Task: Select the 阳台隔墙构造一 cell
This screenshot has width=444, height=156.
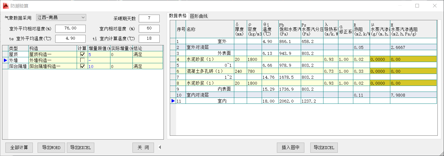Action: [x=53, y=66]
